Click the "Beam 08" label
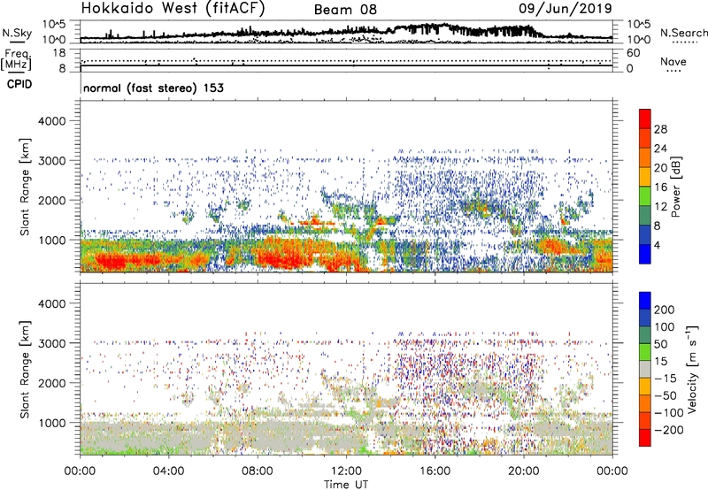The height and width of the screenshot is (490, 708). tap(345, 10)
